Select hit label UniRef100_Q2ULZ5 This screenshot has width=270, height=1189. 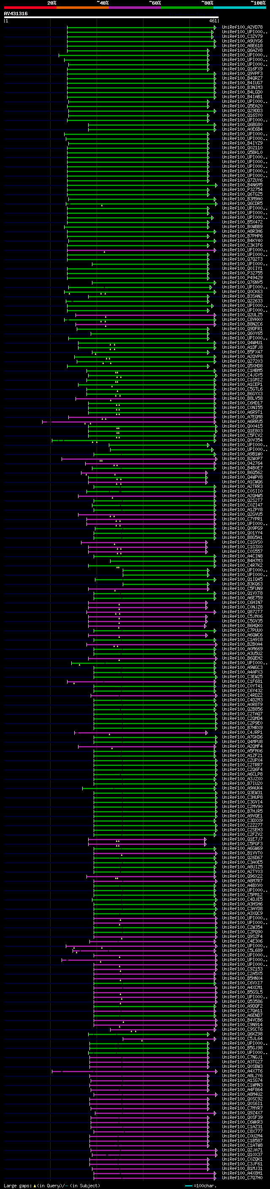(x=242, y=315)
